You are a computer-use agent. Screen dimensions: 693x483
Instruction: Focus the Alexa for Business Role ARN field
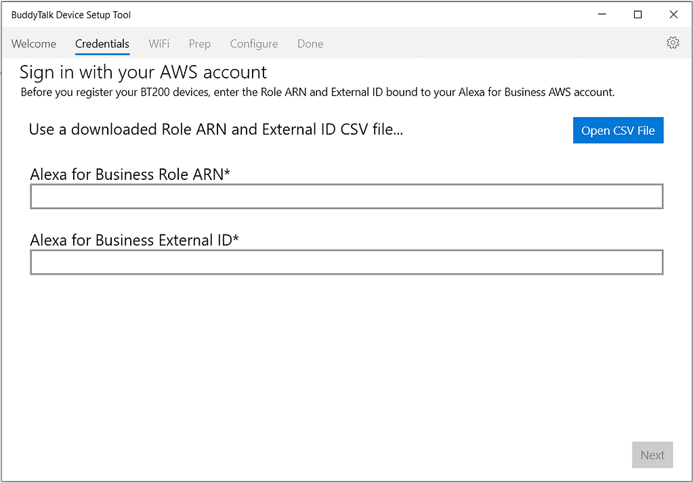(347, 196)
